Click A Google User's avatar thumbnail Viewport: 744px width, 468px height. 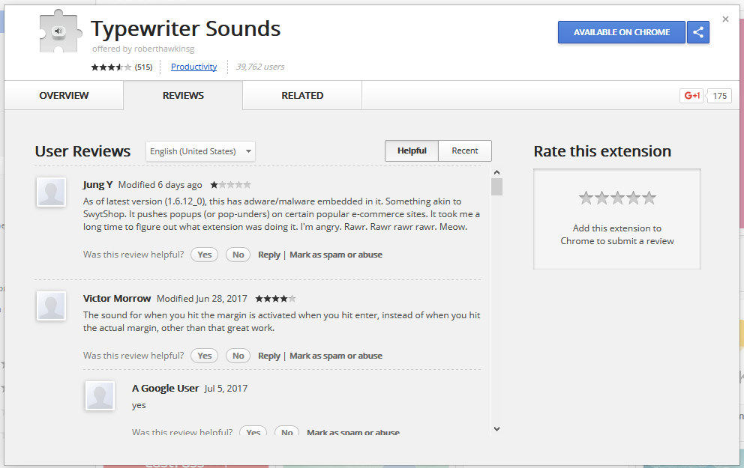click(x=100, y=396)
